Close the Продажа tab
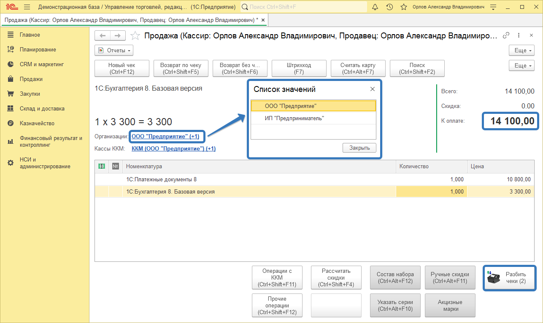This screenshot has width=543, height=323. click(x=263, y=20)
